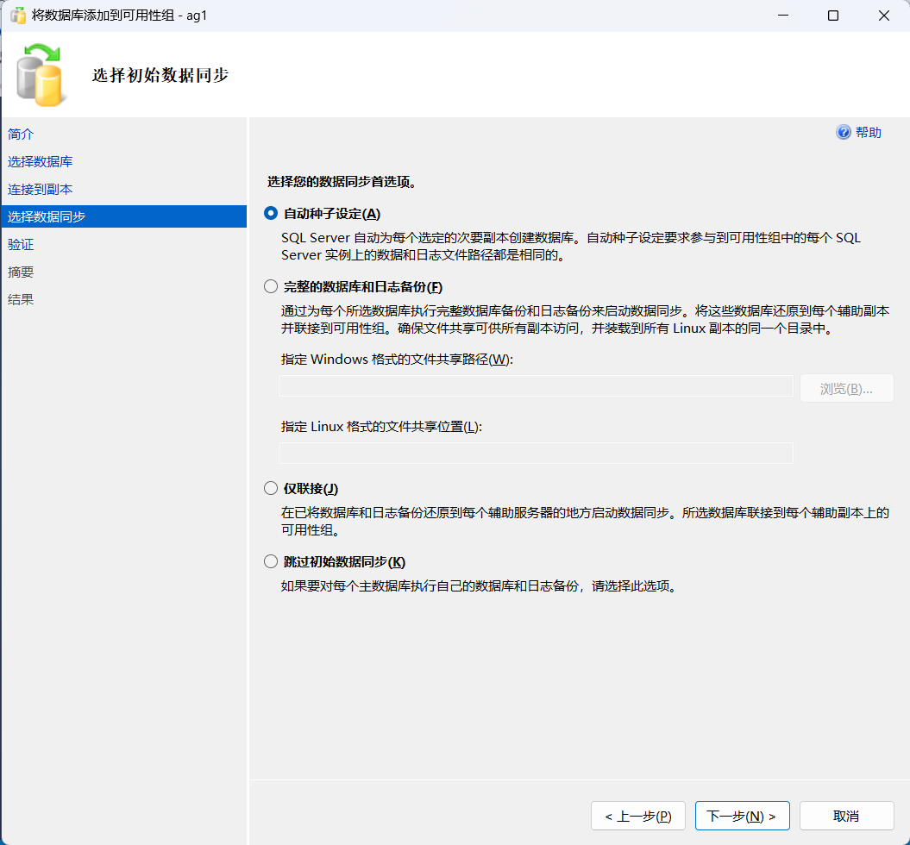910x845 pixels.
Task: Select the 仅联接 radio option
Action: [x=271, y=488]
